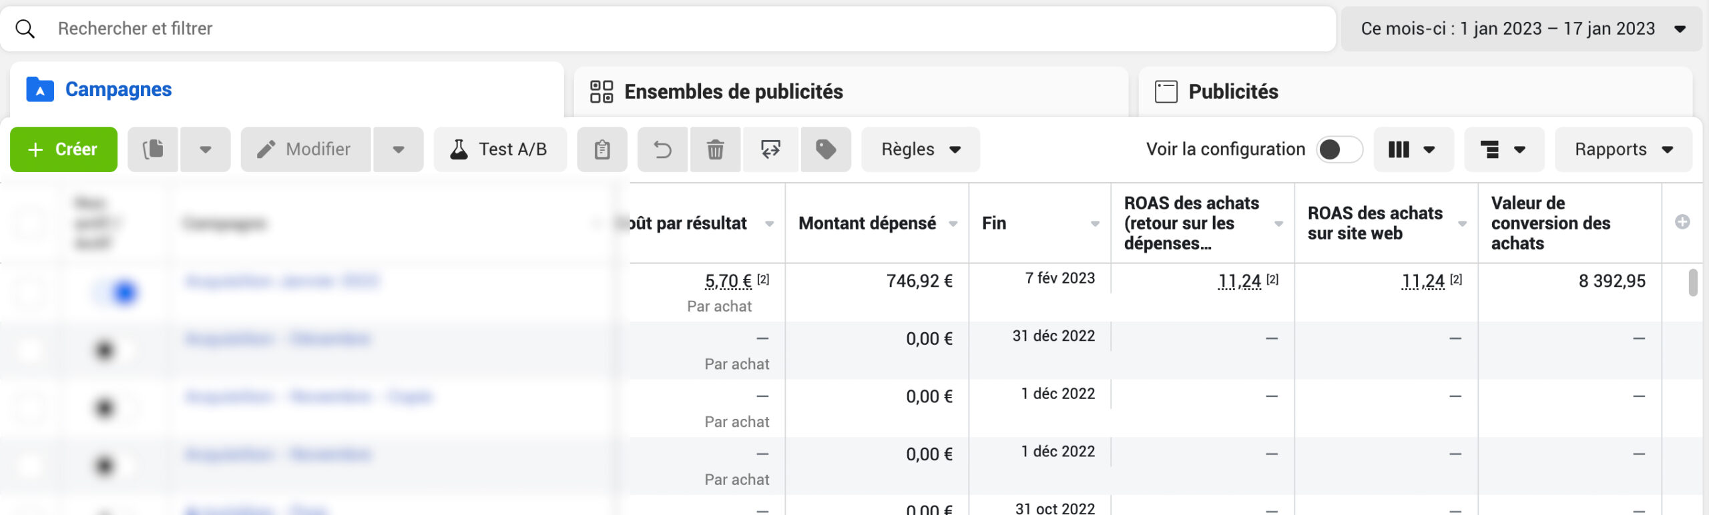The width and height of the screenshot is (1709, 515).
Task: Open ROAS des achats retour column arrow
Action: pos(1279,224)
